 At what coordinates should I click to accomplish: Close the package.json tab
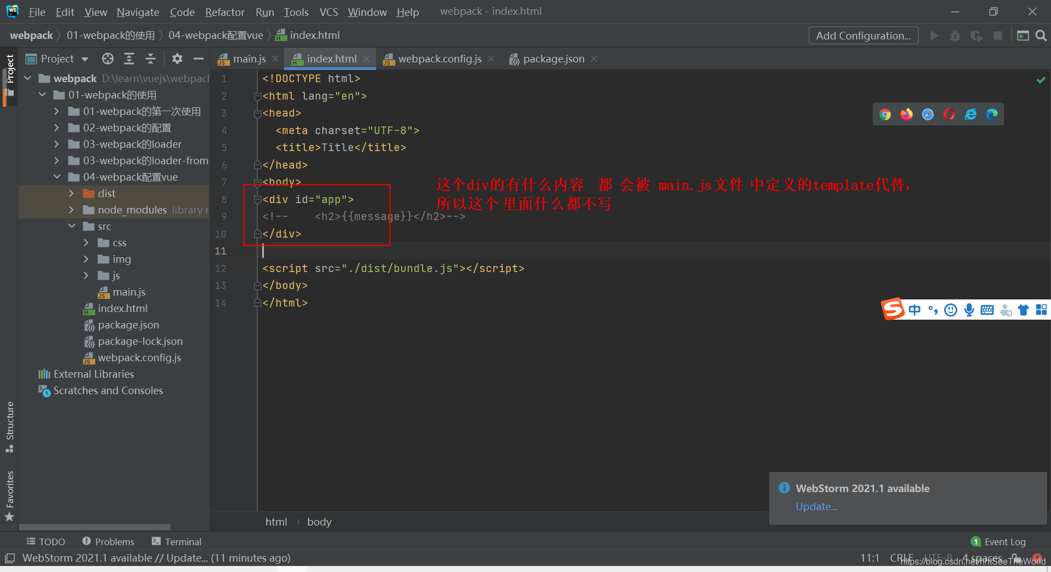[x=594, y=59]
